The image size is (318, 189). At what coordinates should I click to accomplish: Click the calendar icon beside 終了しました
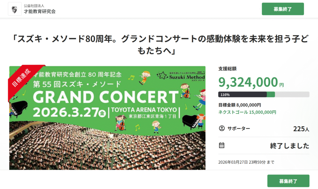point(222,145)
